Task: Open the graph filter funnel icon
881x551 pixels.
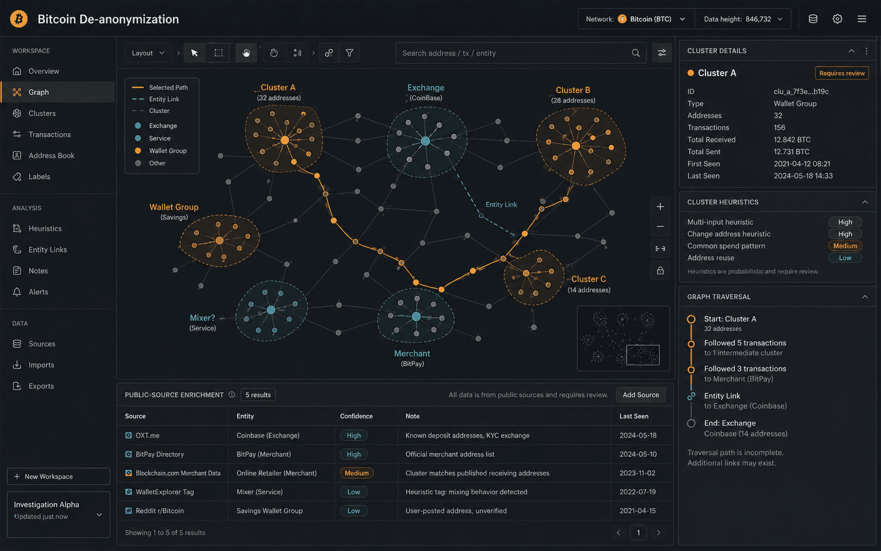Action: tap(349, 53)
